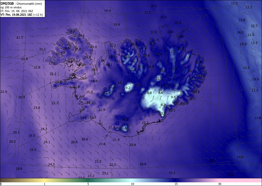Viewport: 262px width, 186px height.
Task: Click the 13.5 value in east Iceland
Action: (198, 62)
